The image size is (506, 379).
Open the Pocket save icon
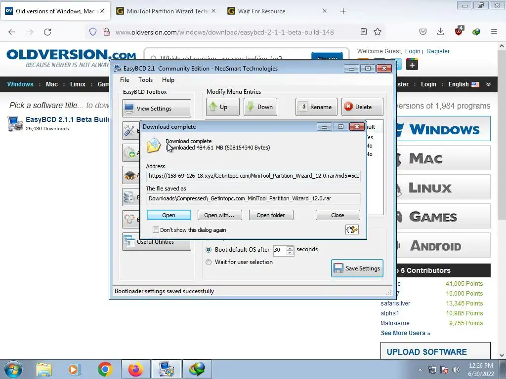pos(423,32)
